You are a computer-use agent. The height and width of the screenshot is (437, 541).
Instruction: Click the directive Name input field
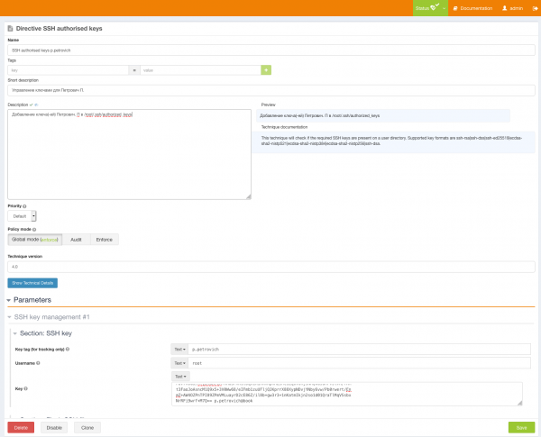tap(270, 50)
